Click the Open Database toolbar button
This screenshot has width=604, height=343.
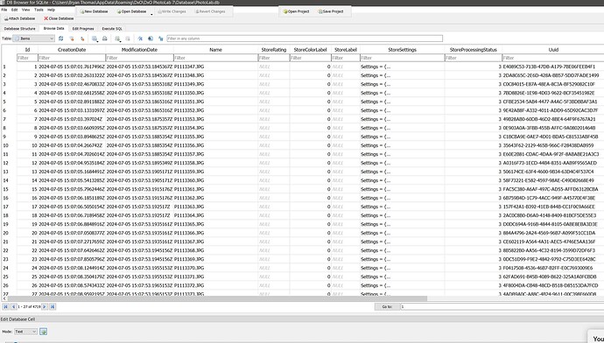tap(131, 11)
